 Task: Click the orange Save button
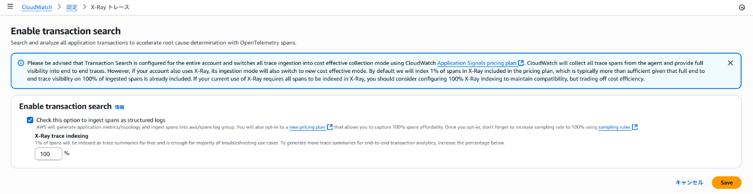727,183
